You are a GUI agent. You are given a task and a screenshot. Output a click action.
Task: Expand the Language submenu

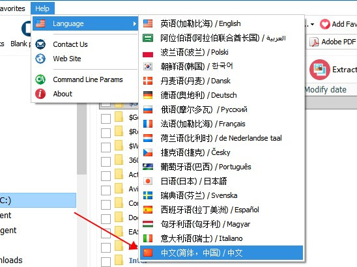tap(85, 23)
